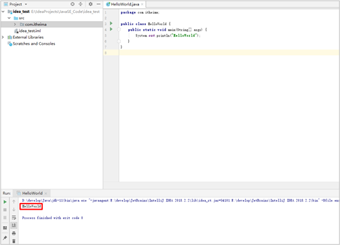This screenshot has height=245, width=340.
Task: Click the Project panel title
Action: (x=16, y=4)
